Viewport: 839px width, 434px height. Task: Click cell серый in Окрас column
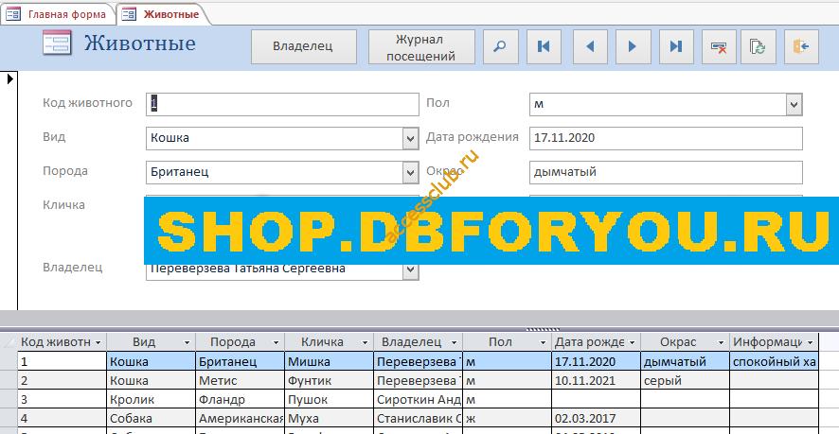(x=685, y=381)
